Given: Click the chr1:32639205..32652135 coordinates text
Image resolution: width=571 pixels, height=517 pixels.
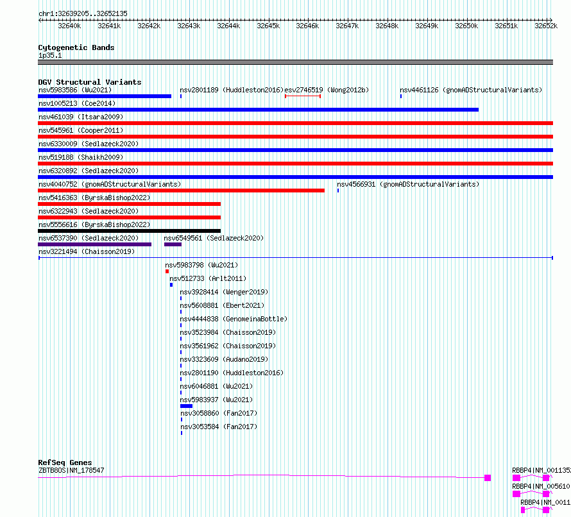Looking at the screenshot, I should (x=83, y=14).
